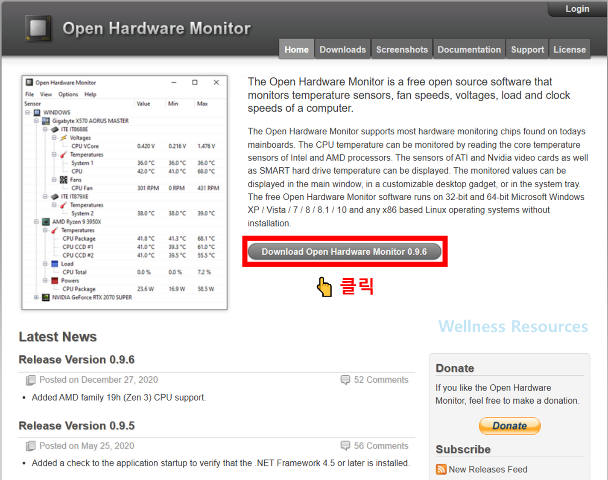Enlarge the Open Hardware Monitor window screenshot image

(125, 192)
